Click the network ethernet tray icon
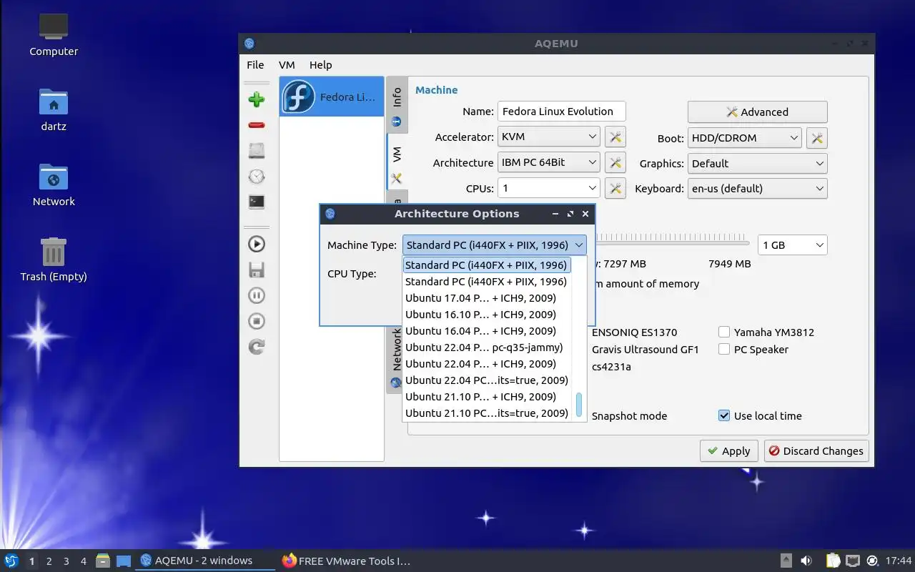 (853, 561)
